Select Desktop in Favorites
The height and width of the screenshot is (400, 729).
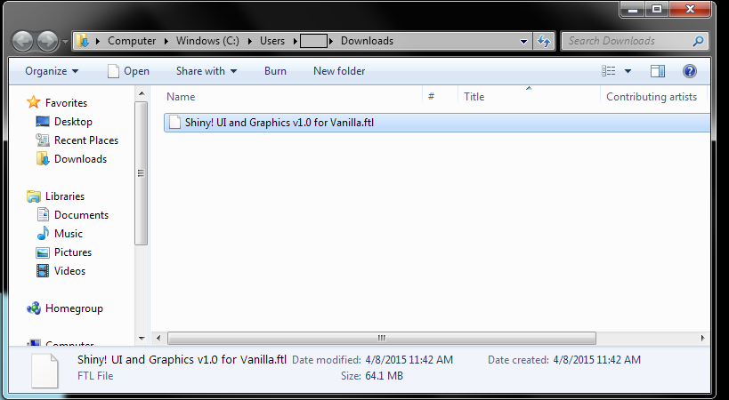73,122
